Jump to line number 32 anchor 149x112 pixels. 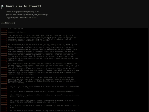coord(4,83)
